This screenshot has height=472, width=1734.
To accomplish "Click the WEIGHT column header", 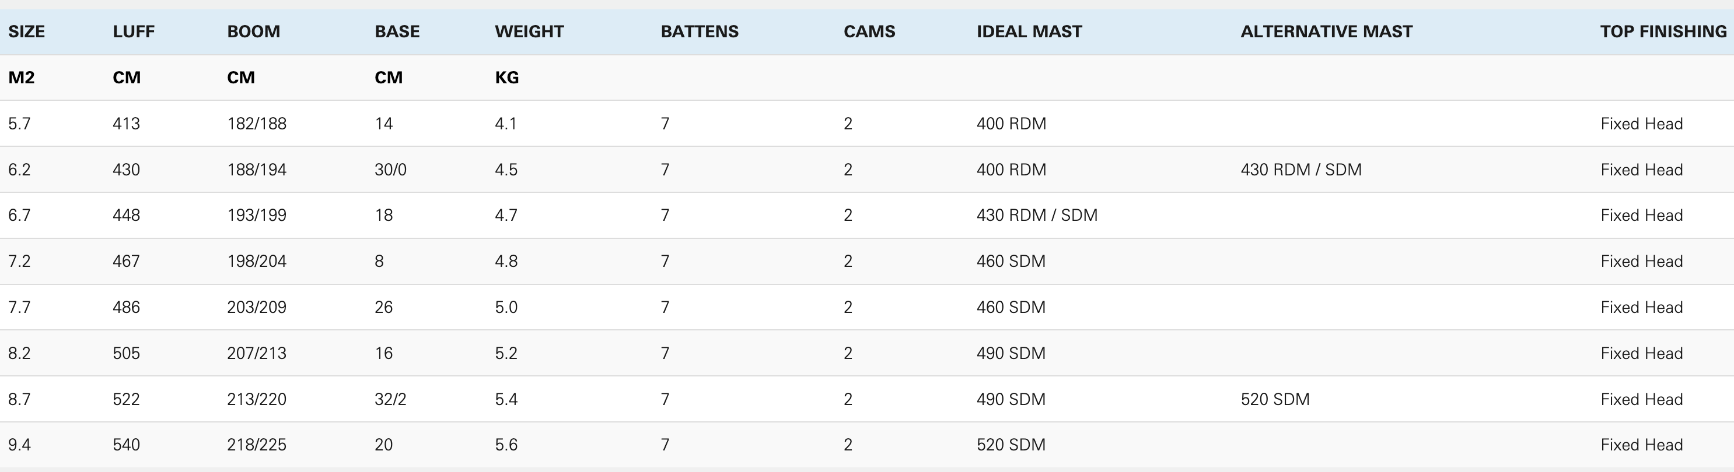I will coord(529,31).
